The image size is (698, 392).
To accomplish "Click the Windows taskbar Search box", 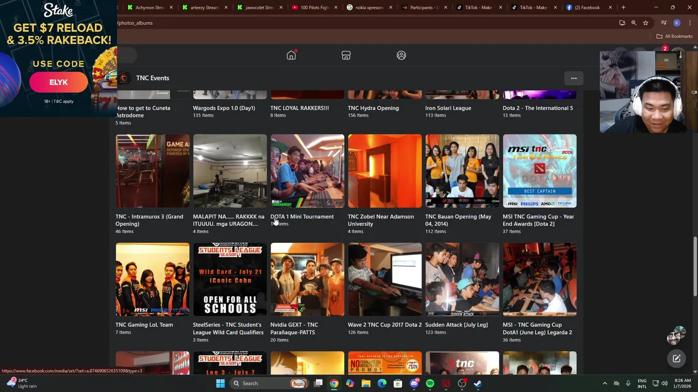I will tap(269, 383).
